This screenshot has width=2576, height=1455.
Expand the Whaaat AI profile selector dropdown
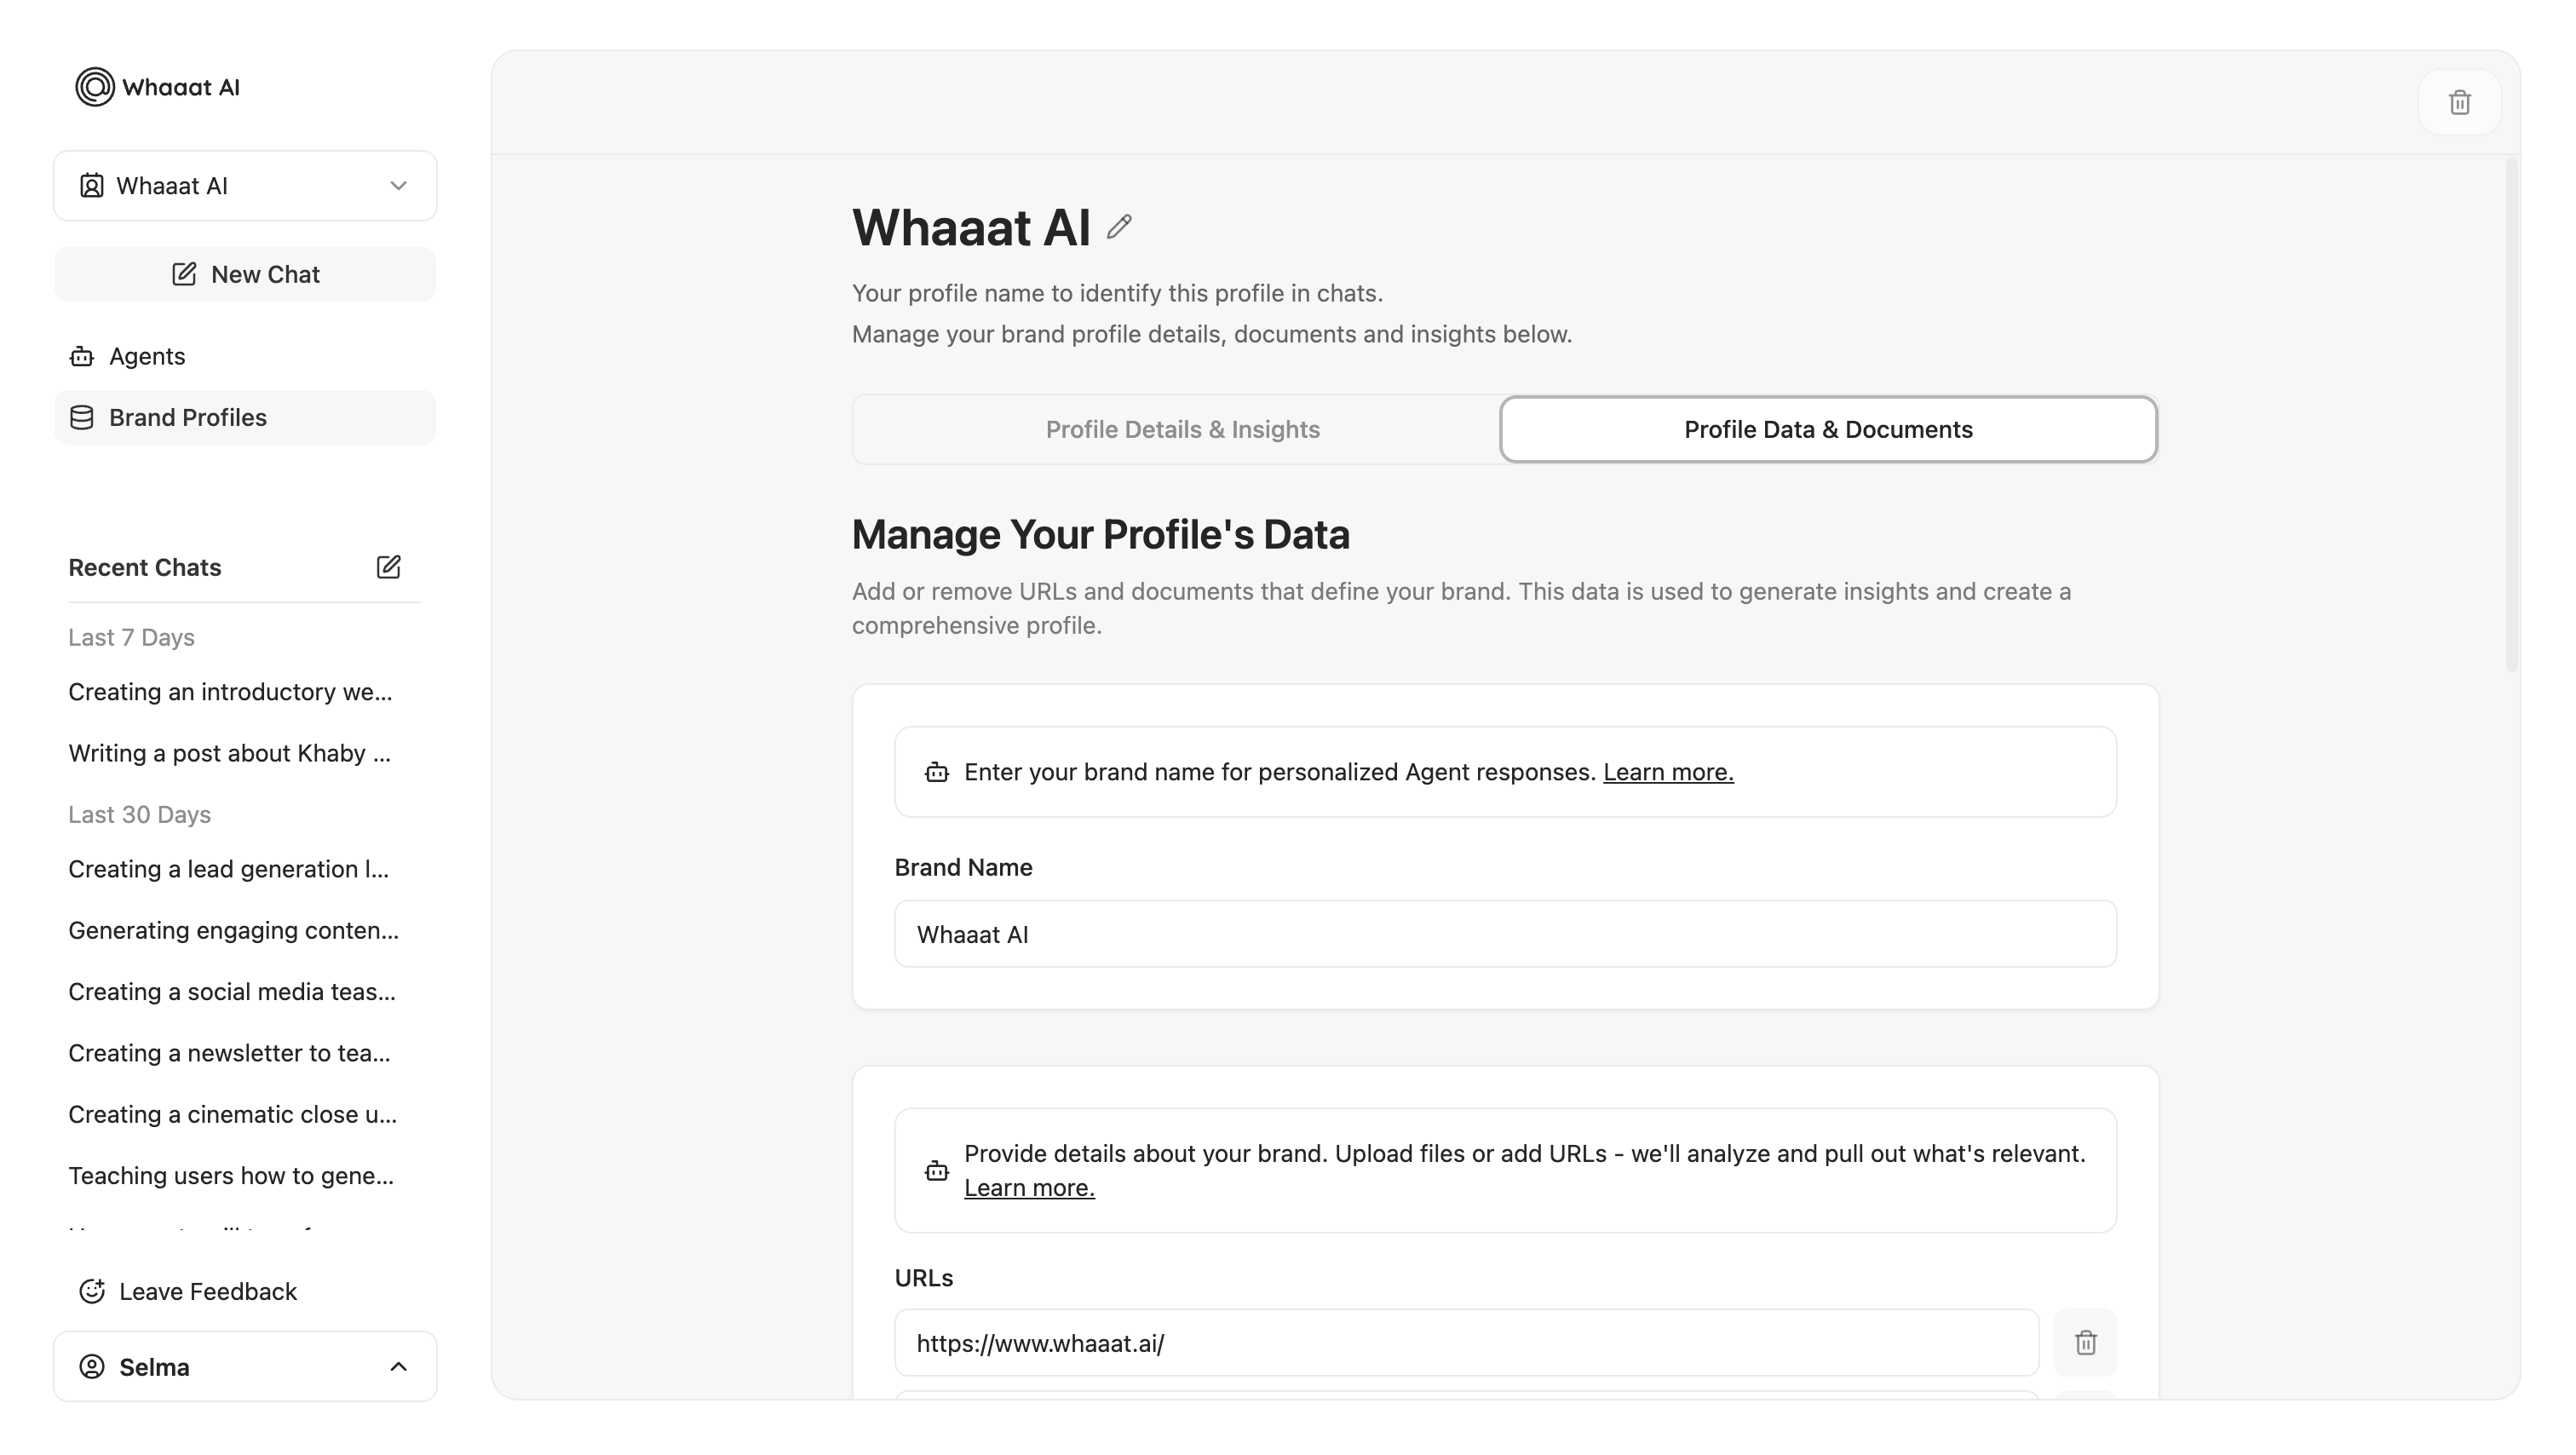click(398, 186)
